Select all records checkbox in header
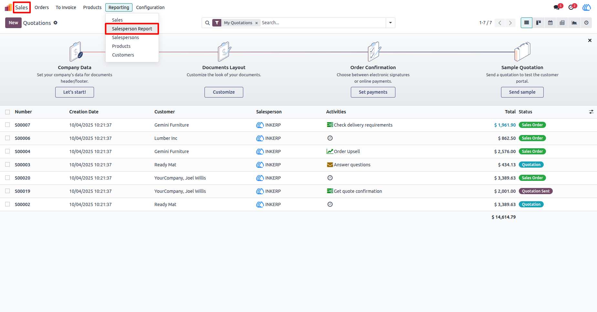 7,112
